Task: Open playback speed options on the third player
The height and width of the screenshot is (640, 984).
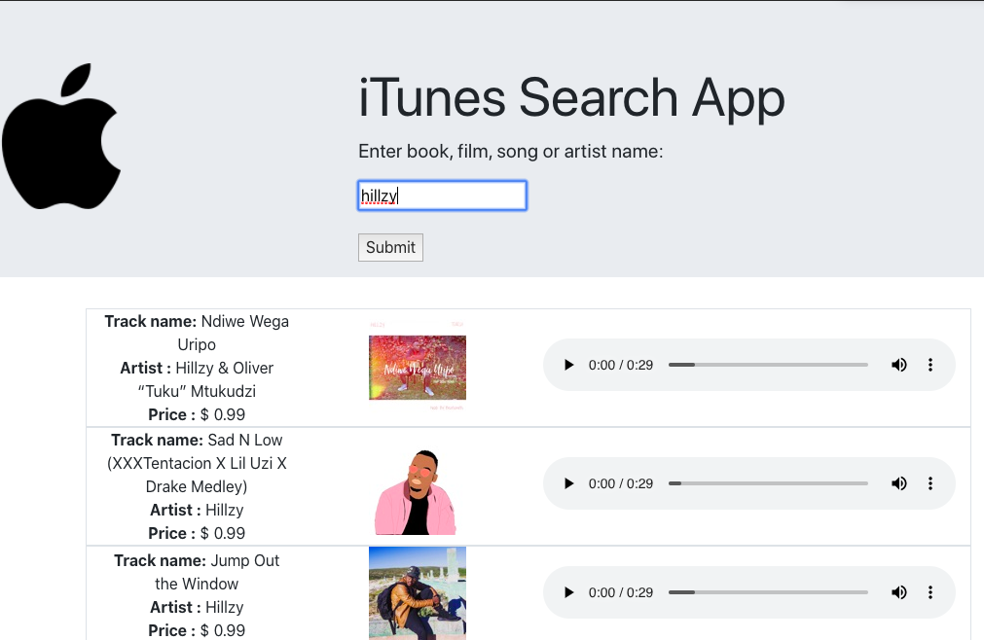Action: pyautogui.click(x=930, y=591)
